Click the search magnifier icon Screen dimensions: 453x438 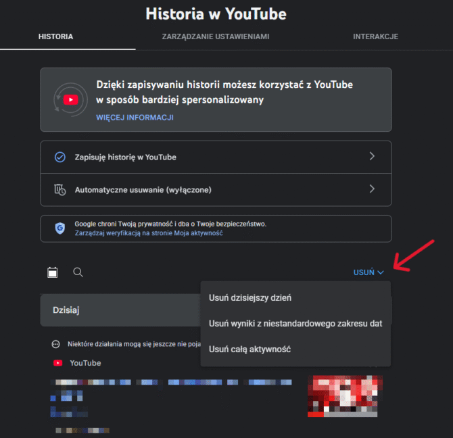tap(78, 272)
